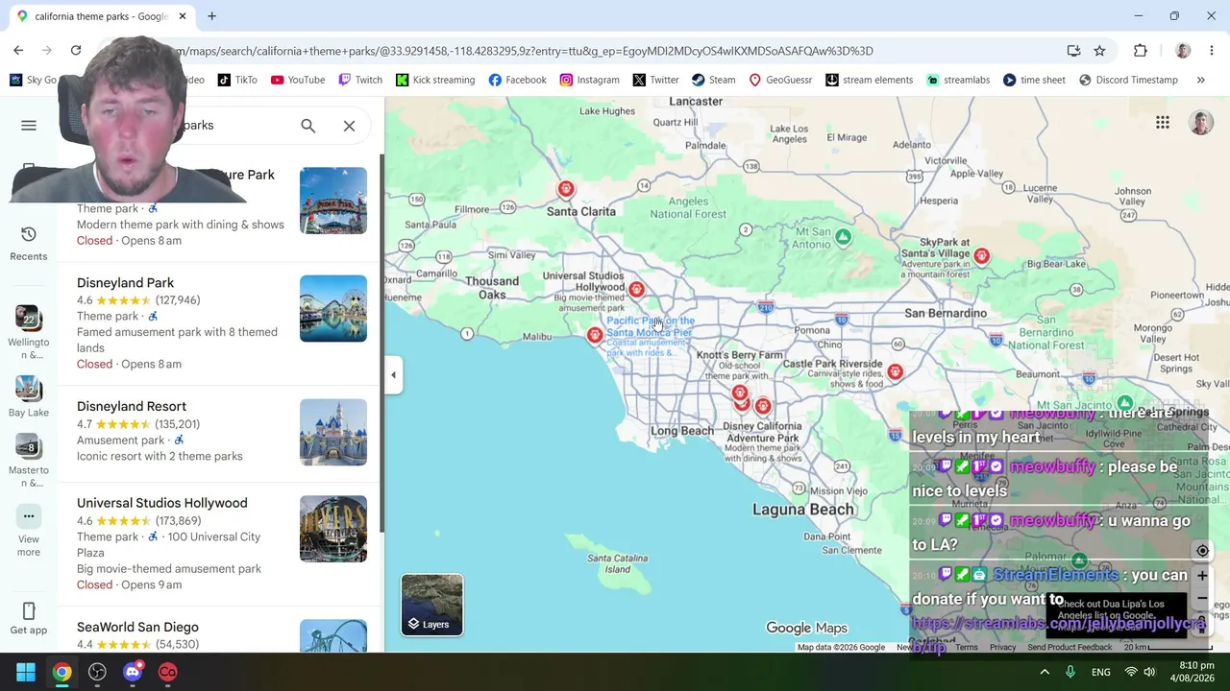1230x691 pixels.
Task: Open the taskbar clock and date
Action: pyautogui.click(x=1192, y=672)
